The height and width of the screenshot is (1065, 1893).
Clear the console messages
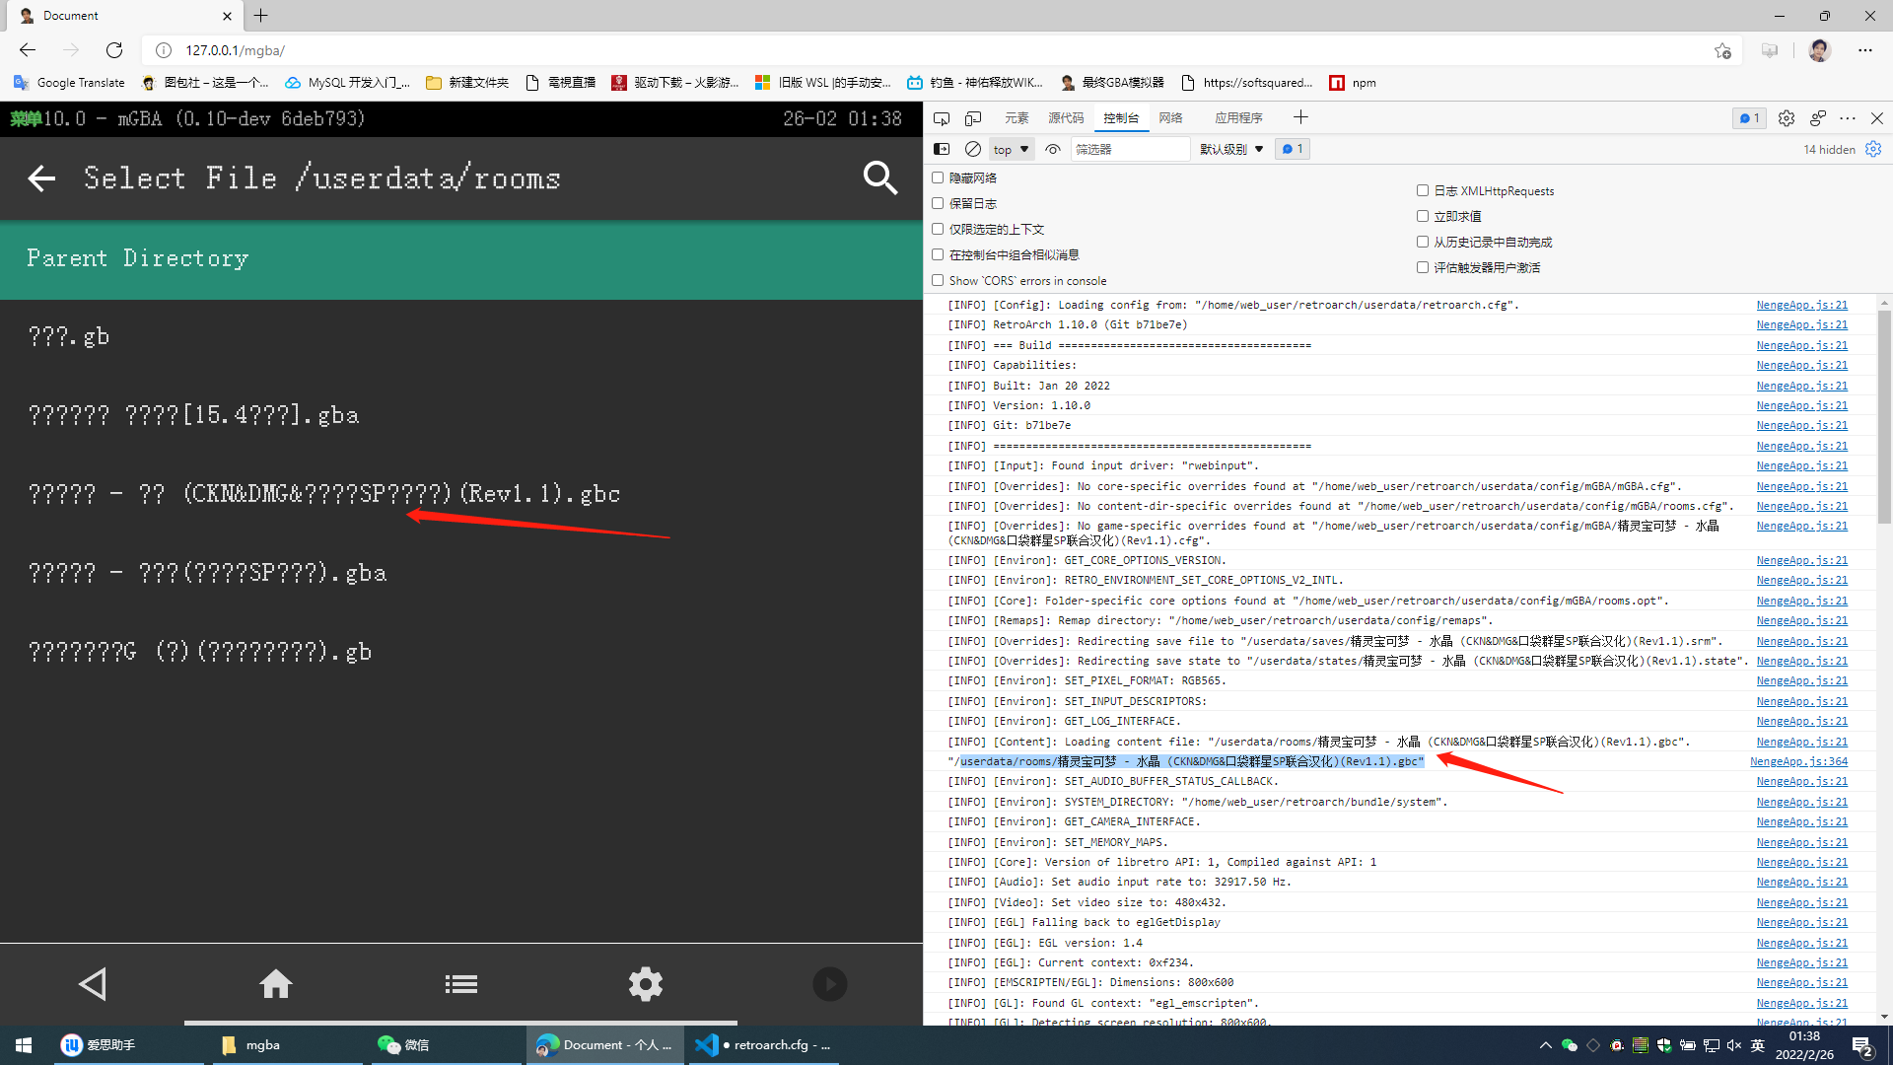tap(972, 149)
